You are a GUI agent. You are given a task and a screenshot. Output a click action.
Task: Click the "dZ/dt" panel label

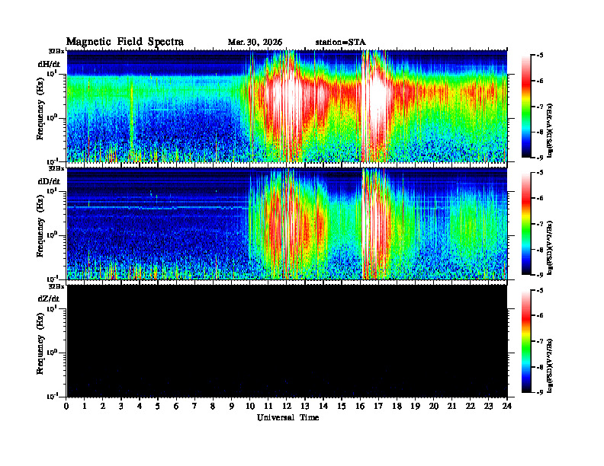(x=49, y=298)
